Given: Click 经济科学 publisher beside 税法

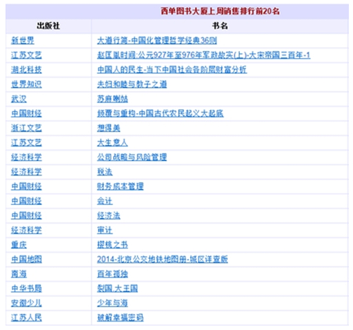Looking at the screenshot, I should click(x=26, y=172).
